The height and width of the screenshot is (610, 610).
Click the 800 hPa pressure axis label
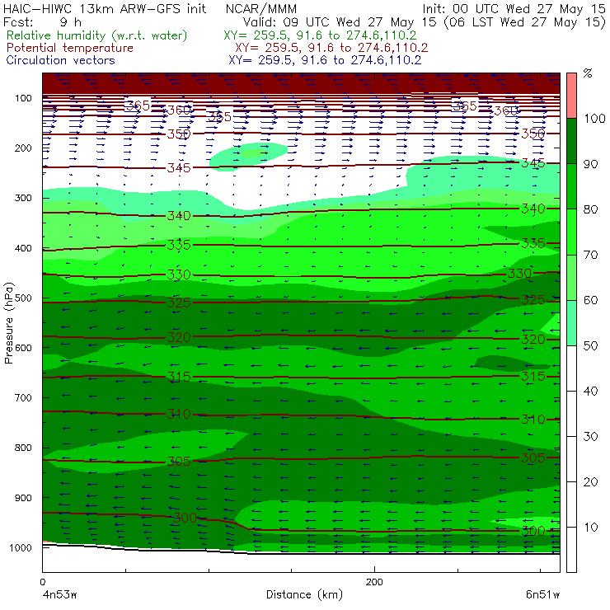pos(23,448)
